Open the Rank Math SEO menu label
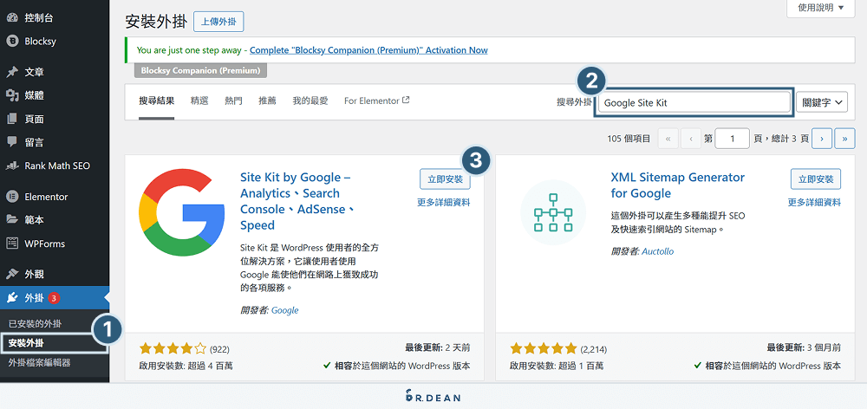 coord(57,166)
